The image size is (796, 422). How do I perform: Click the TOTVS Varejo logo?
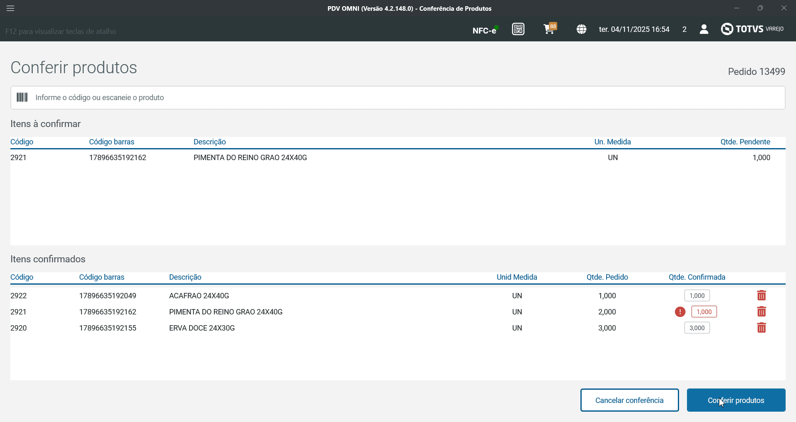[x=752, y=29]
